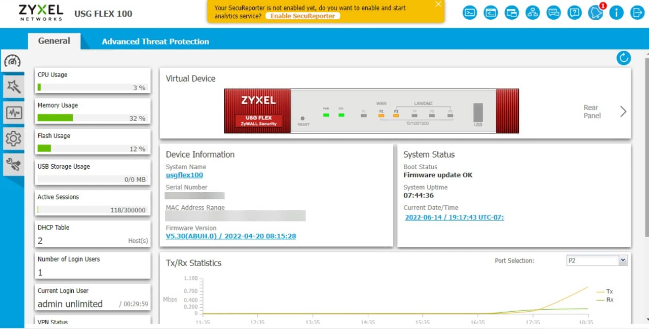Screen dimensions: 649x329
Task: Open the Maintenance tools sidebar icon
Action: coord(13,164)
